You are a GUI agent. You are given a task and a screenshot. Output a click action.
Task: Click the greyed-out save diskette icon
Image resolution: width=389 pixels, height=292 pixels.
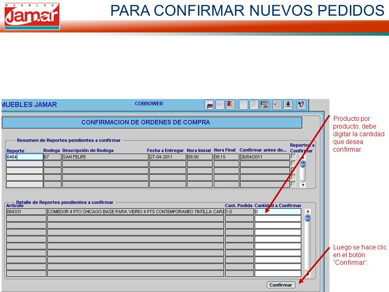click(x=220, y=105)
